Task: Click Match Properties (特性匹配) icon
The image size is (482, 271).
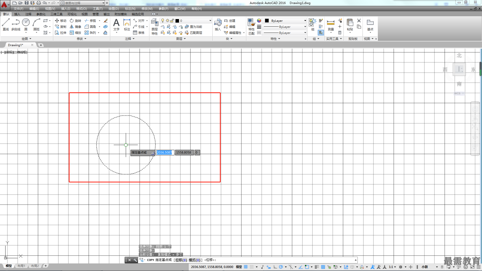Action: click(252, 27)
